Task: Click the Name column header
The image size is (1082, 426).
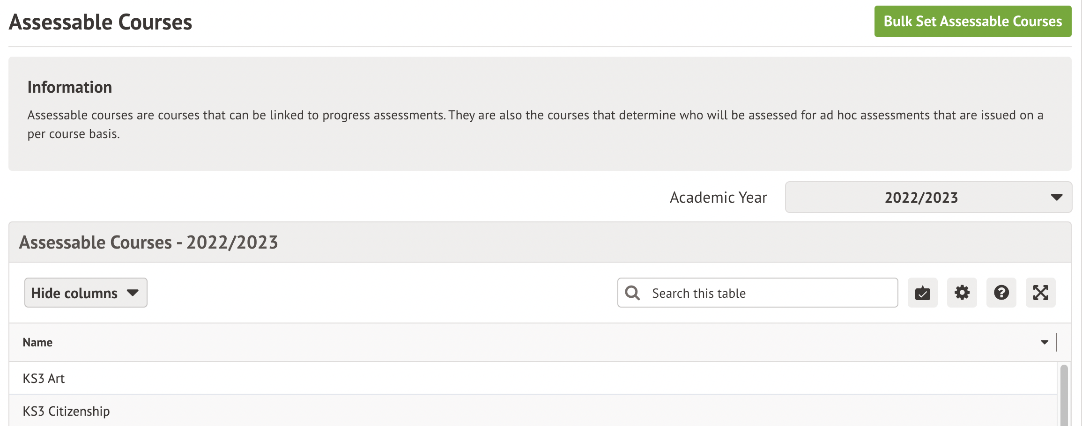Action: click(37, 342)
